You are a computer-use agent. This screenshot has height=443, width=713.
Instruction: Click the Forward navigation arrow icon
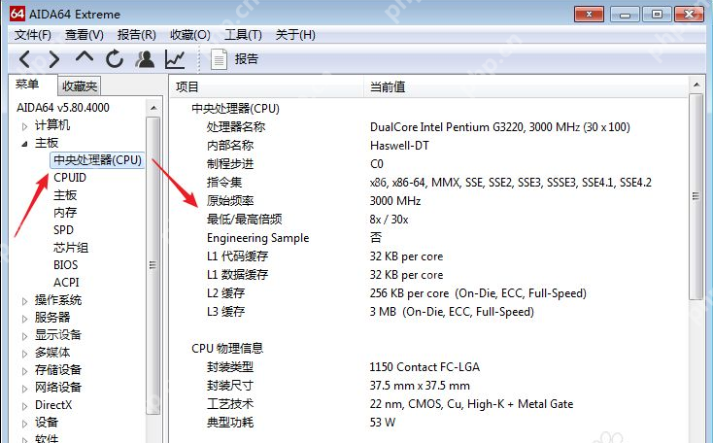[x=54, y=59]
